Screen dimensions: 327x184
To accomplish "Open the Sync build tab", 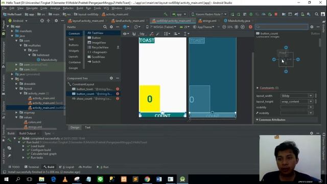I will coord(48,133).
